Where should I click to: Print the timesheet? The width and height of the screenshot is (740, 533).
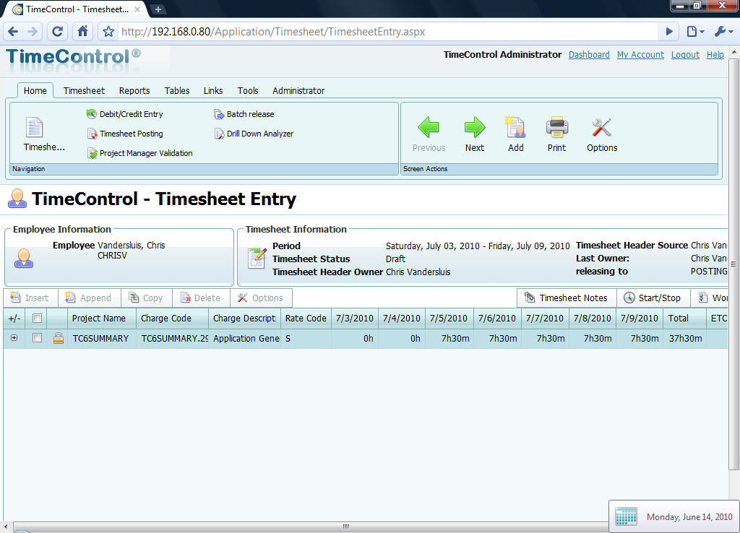pos(556,134)
